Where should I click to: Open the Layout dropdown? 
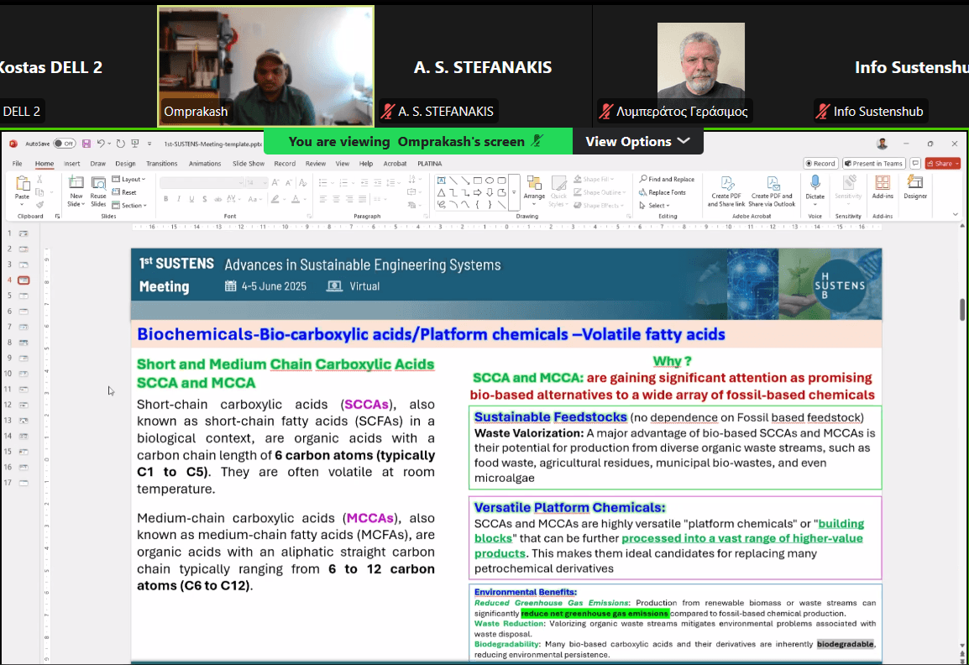click(x=129, y=179)
